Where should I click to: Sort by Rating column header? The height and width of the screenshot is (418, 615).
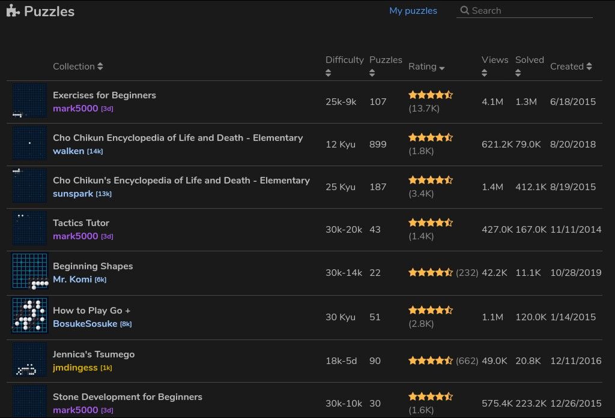tap(426, 67)
